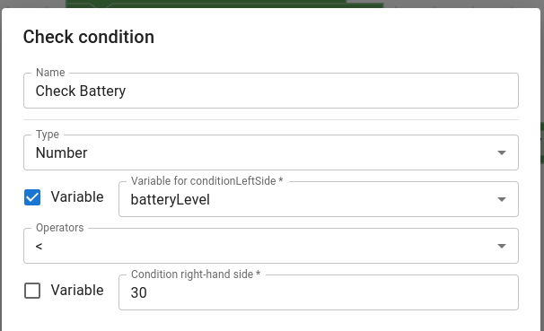Click the Condition right-hand side label

pyautogui.click(x=196, y=274)
